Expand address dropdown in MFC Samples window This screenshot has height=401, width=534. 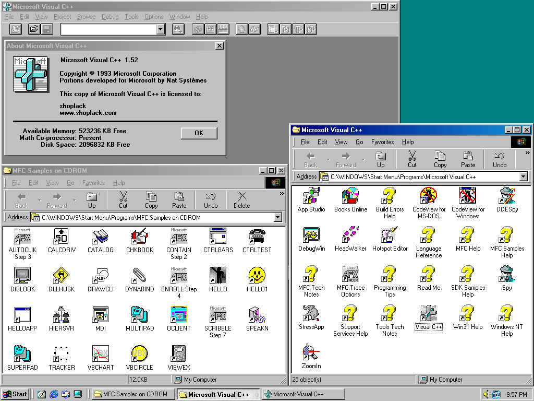click(x=278, y=217)
